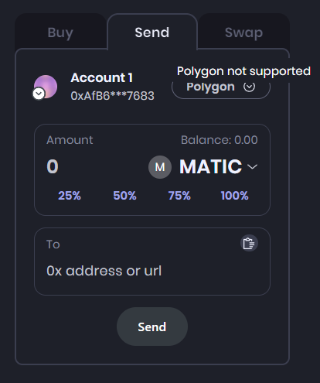This screenshot has width=320, height=383.
Task: Click the Send button at bottom
Action: tap(152, 327)
